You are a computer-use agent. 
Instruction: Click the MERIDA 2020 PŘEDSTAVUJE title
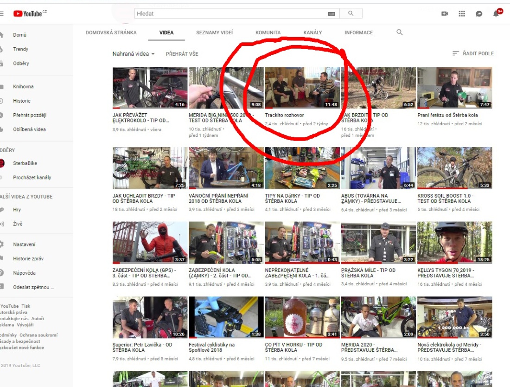369,347
